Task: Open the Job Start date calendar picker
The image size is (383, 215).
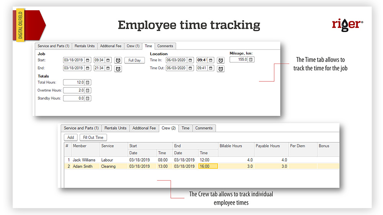Action: [x=88, y=60]
